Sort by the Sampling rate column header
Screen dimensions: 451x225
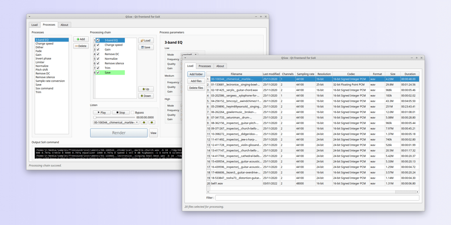(305, 74)
